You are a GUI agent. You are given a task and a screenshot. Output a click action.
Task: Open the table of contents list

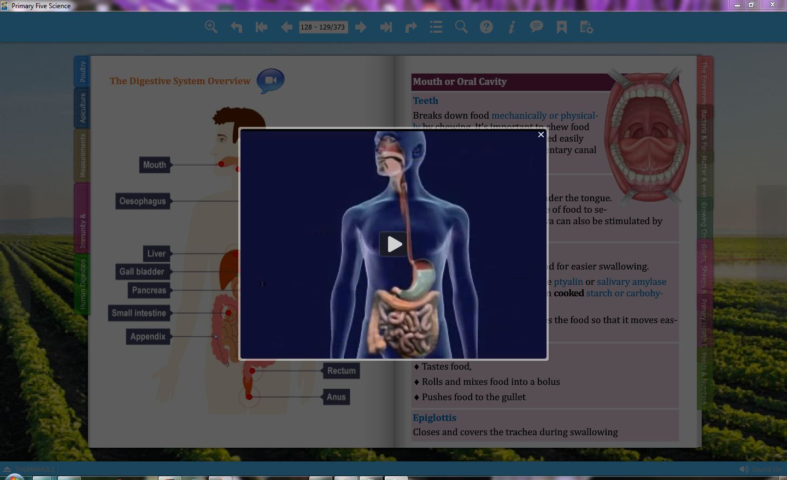436,27
